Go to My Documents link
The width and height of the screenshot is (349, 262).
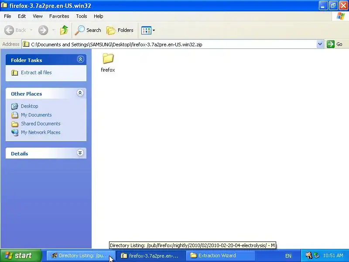[36, 115]
